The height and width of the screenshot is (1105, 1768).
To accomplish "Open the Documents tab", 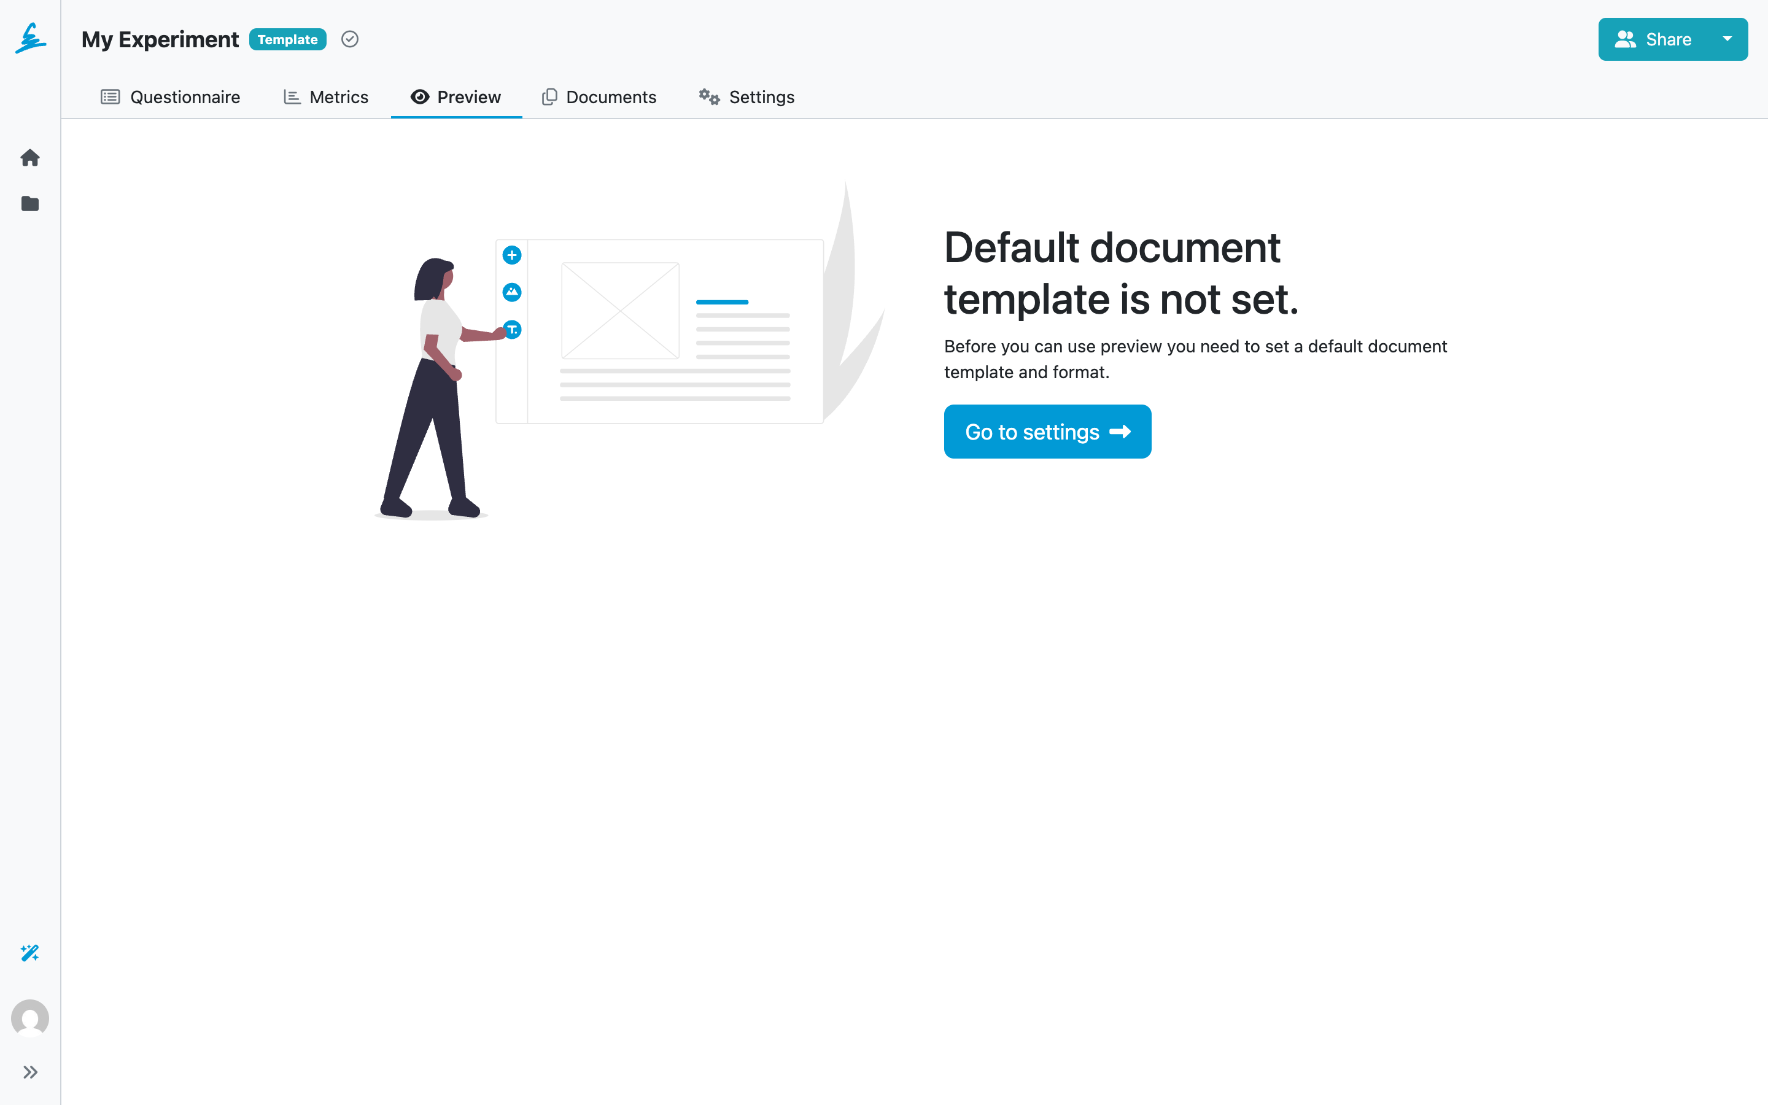I will [599, 97].
